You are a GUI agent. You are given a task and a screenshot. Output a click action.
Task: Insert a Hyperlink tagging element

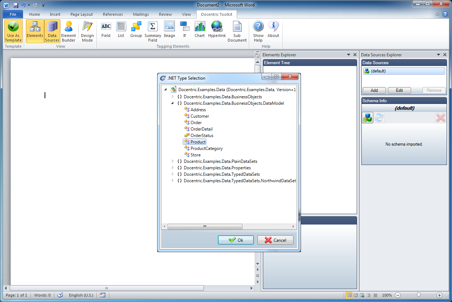217,29
